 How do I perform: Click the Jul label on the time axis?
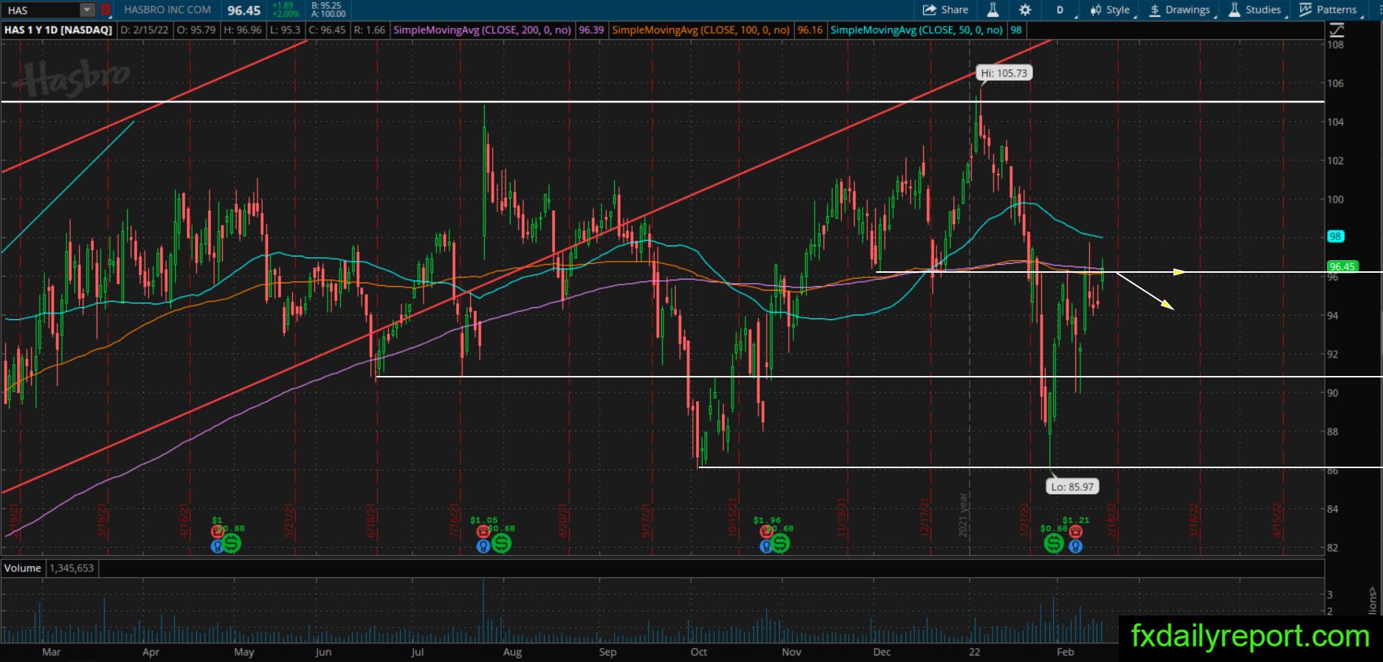[x=417, y=652]
